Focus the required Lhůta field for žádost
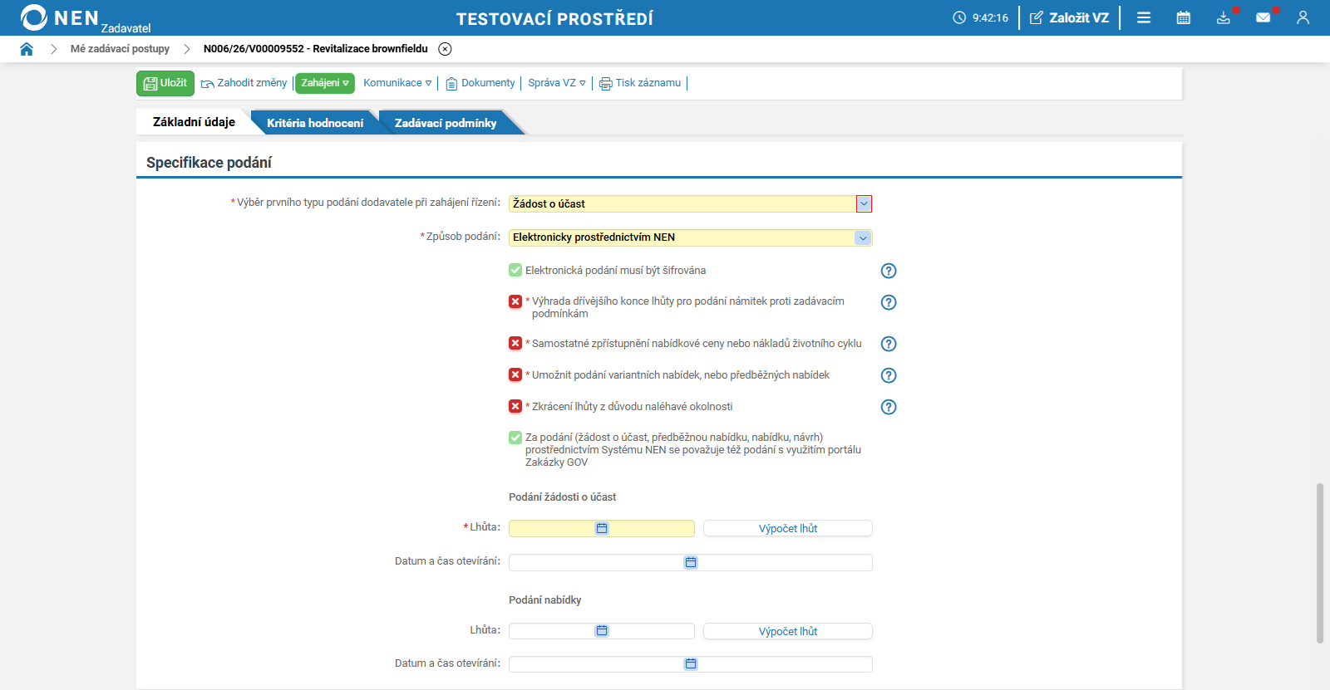The width and height of the screenshot is (1330, 690). [x=602, y=528]
